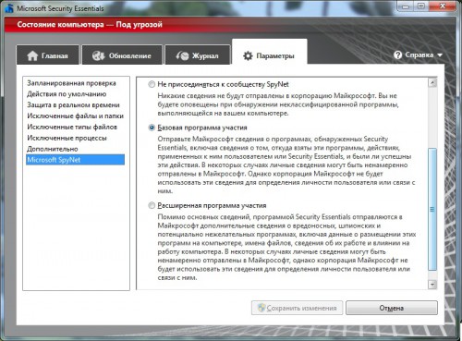Click the shield icon on Сохранить изменения
The width and height of the screenshot is (462, 341).
point(261,308)
